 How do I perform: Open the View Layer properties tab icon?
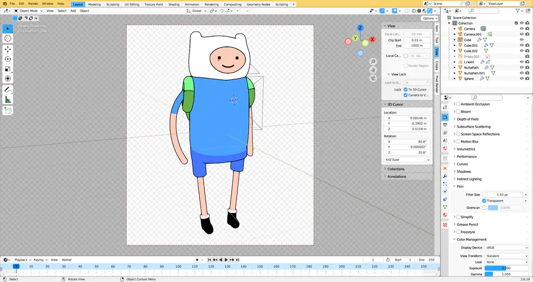(x=445, y=132)
